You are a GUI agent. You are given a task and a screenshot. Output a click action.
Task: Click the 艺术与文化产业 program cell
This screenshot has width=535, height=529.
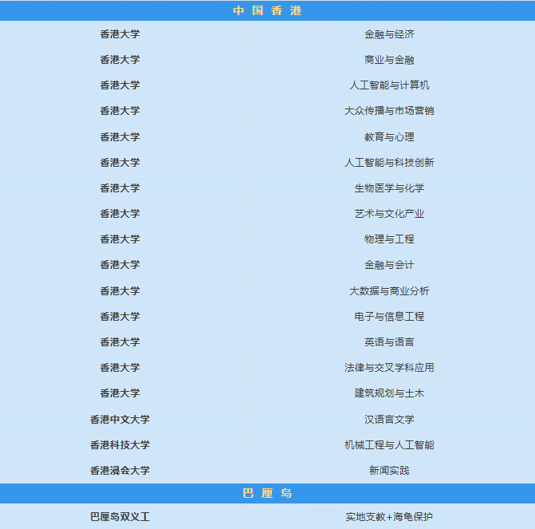389,213
